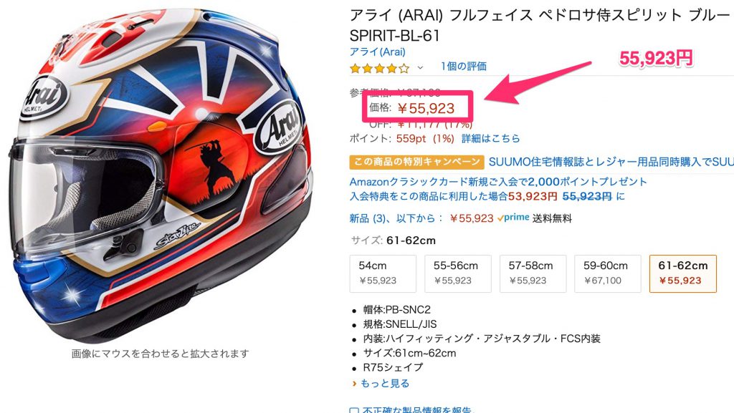Select the 54cm size option
734x413 pixels.
tap(383, 273)
